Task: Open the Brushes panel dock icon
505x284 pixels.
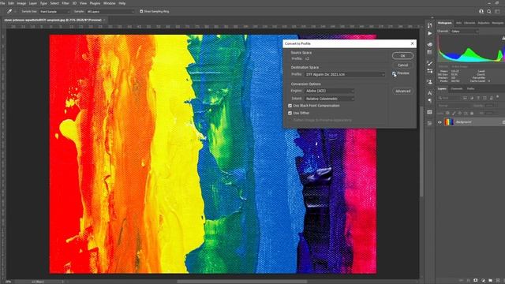Action: point(429,63)
